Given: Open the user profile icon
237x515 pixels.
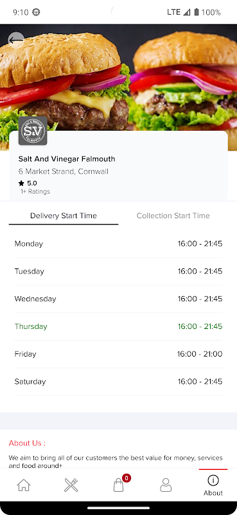Looking at the screenshot, I should click(x=166, y=485).
